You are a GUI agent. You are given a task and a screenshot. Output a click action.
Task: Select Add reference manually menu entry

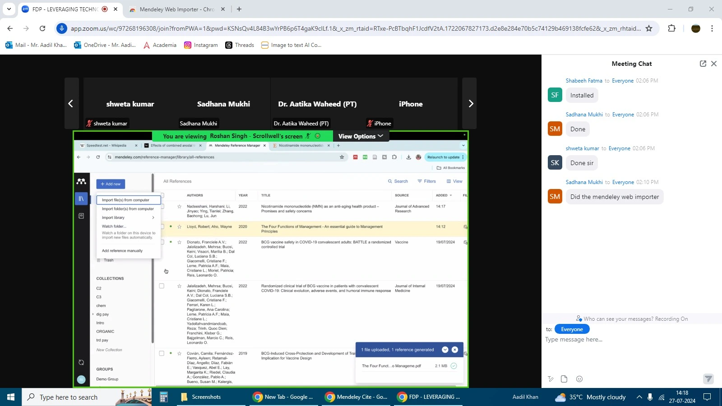(x=122, y=251)
